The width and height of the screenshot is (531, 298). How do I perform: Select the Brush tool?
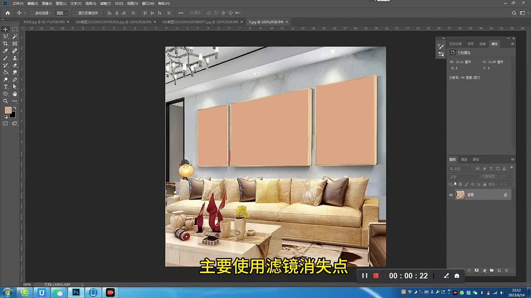(5, 58)
